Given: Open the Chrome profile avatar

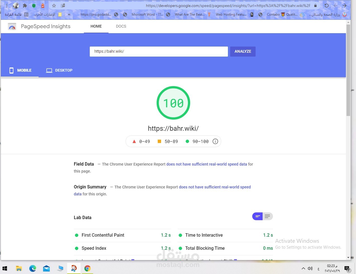Looking at the screenshot, I should point(16,6).
